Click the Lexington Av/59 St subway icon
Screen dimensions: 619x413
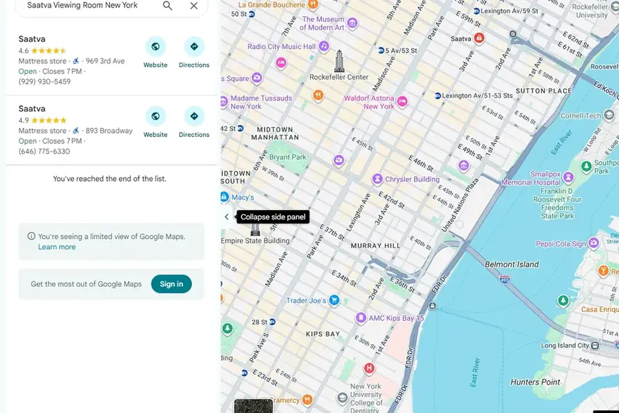point(477,11)
